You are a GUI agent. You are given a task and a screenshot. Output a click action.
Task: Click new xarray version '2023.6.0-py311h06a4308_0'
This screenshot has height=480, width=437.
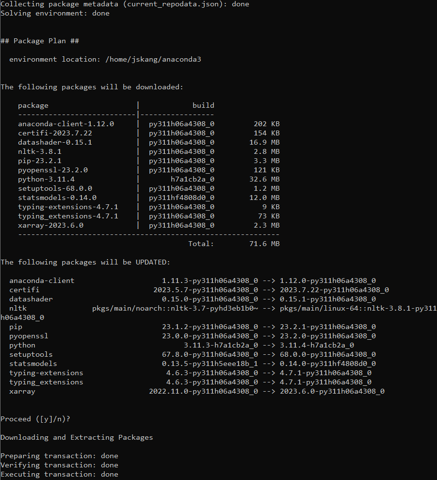pyautogui.click(x=332, y=392)
